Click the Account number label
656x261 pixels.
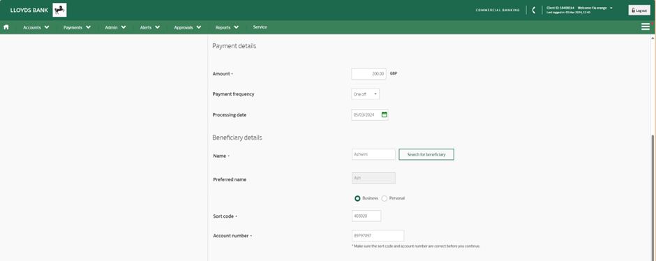tap(230, 235)
